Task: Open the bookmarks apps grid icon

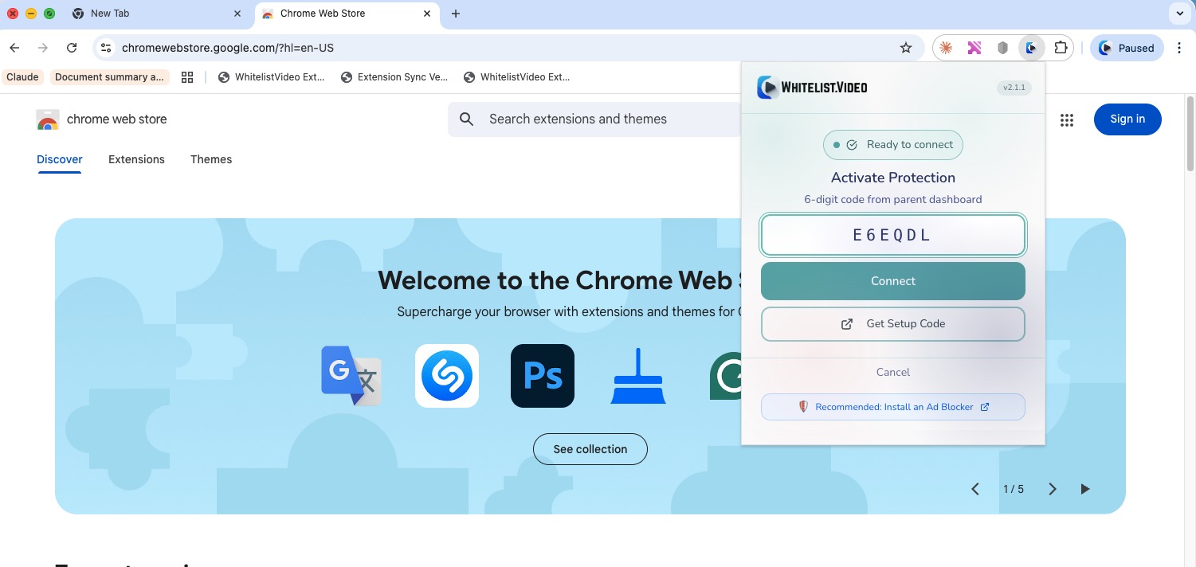Action: pyautogui.click(x=187, y=77)
